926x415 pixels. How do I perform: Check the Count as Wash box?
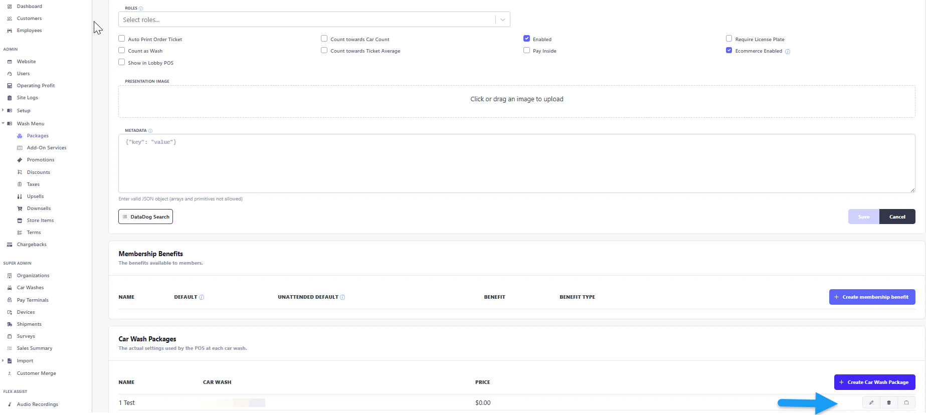(x=121, y=50)
